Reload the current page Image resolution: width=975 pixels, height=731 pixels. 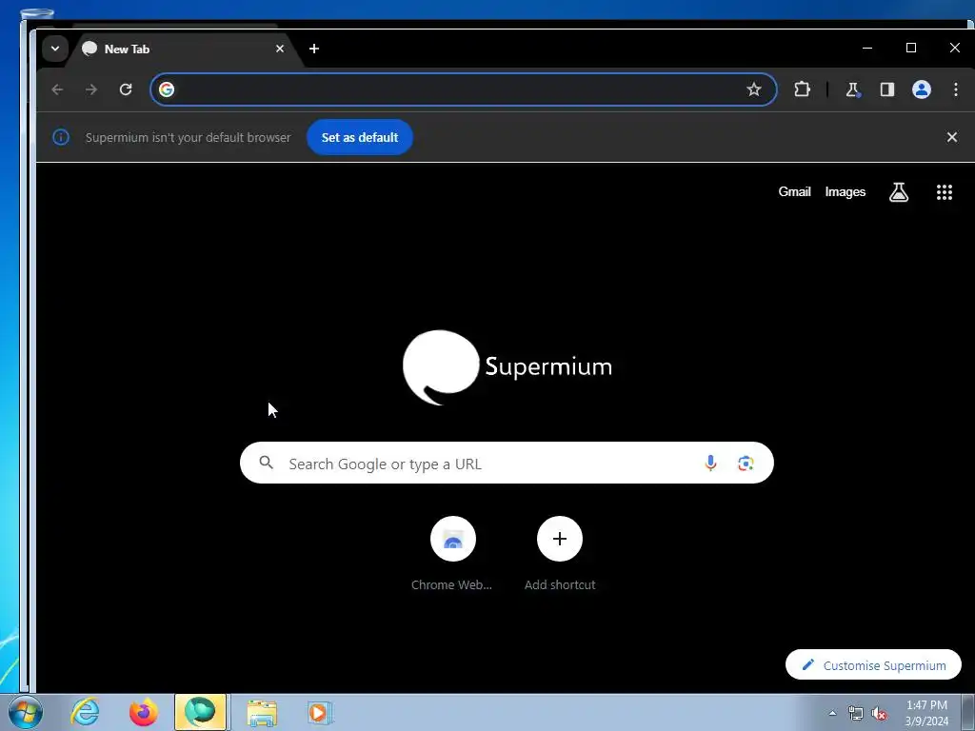click(126, 89)
